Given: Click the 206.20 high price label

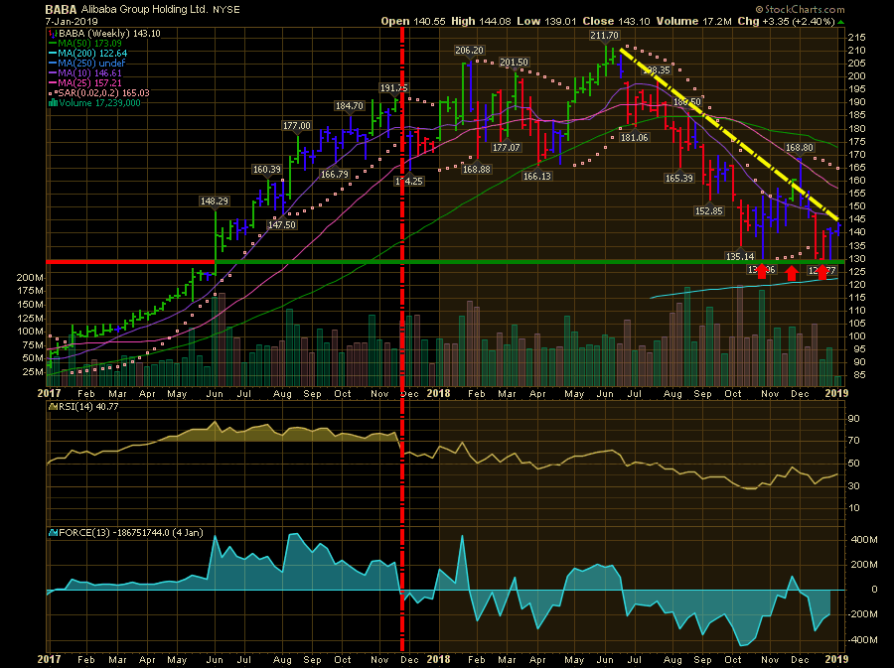Looking at the screenshot, I should [469, 51].
